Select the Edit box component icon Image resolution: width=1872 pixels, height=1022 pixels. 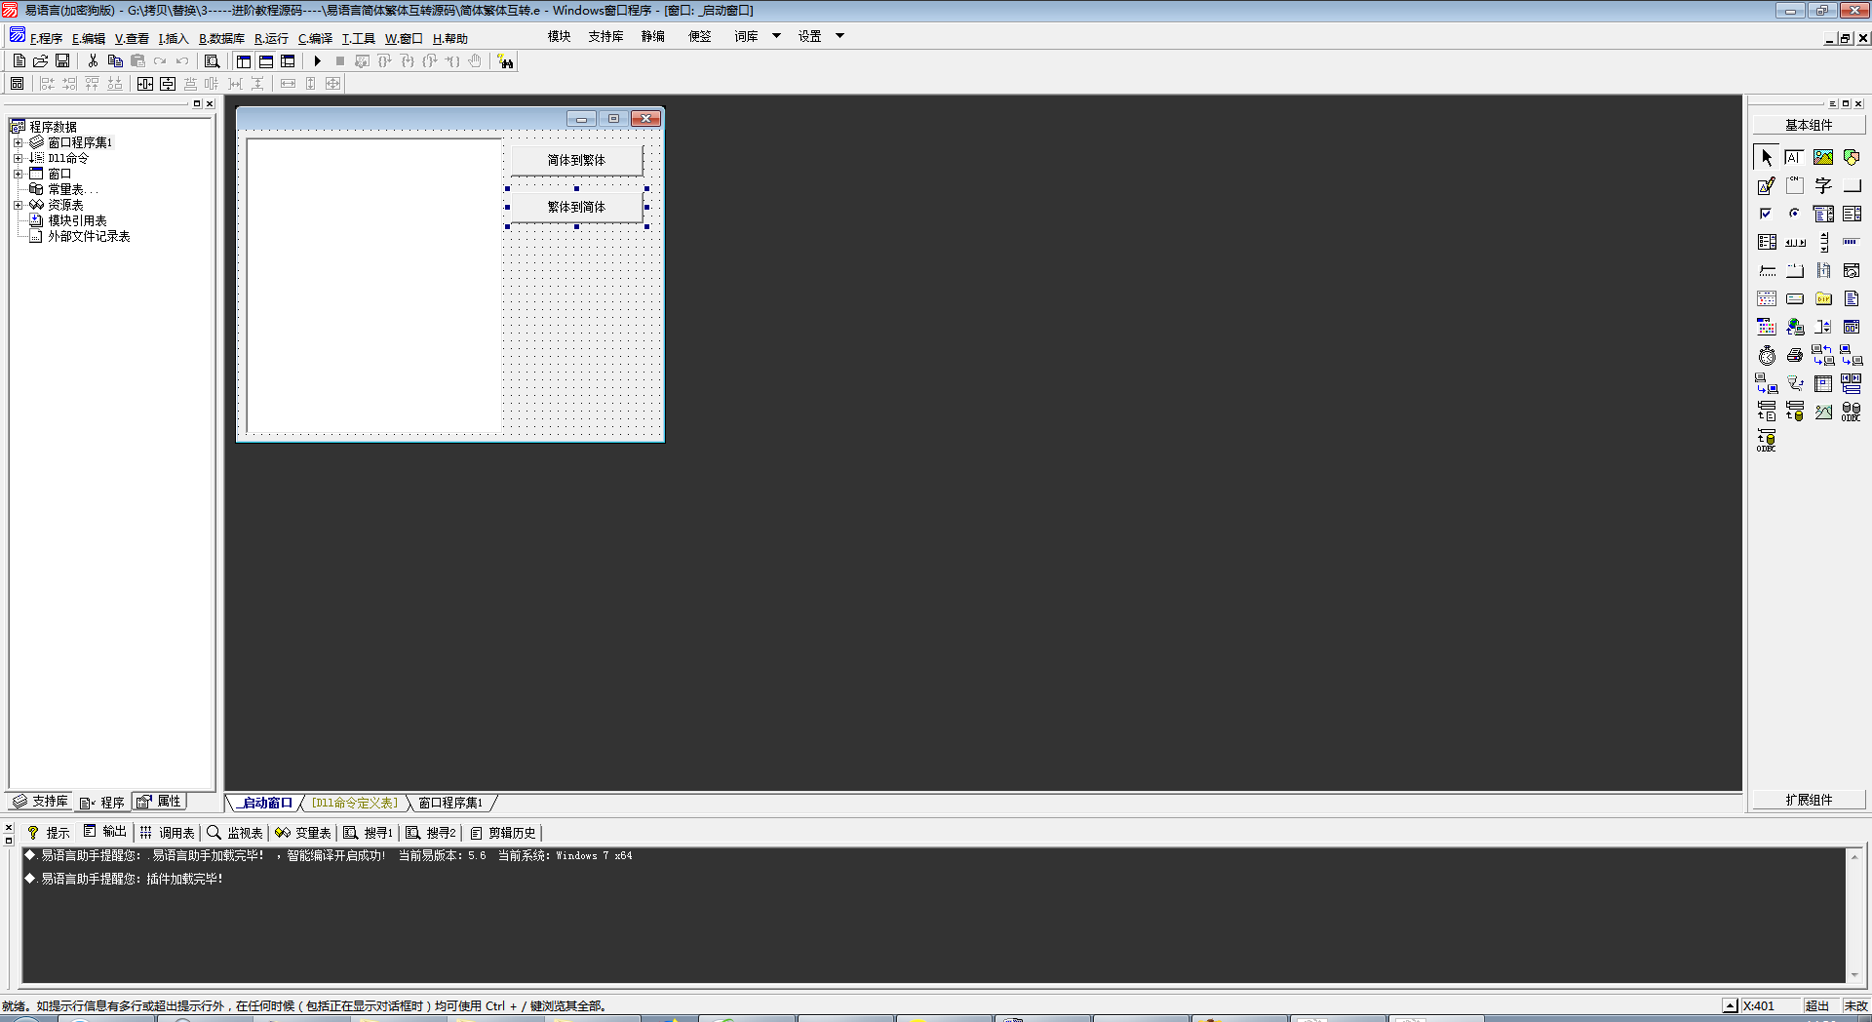(1794, 157)
